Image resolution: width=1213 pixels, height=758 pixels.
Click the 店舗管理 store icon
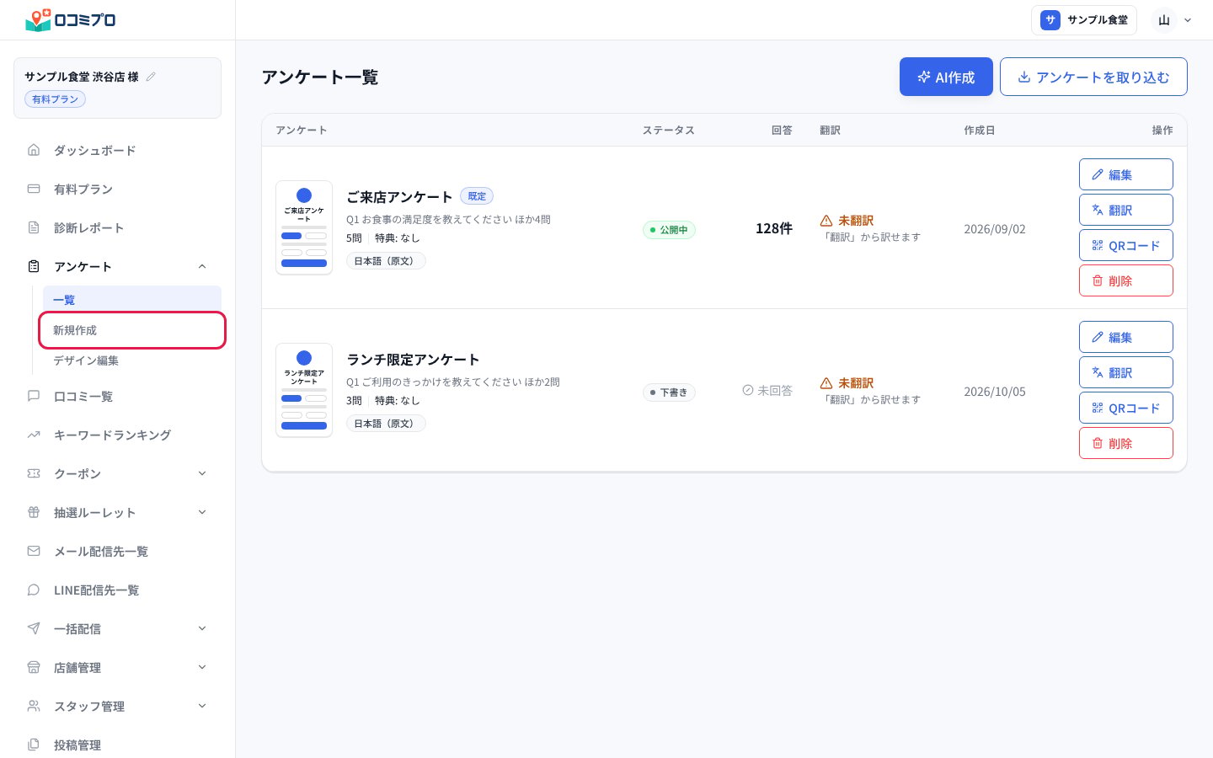pos(34,667)
